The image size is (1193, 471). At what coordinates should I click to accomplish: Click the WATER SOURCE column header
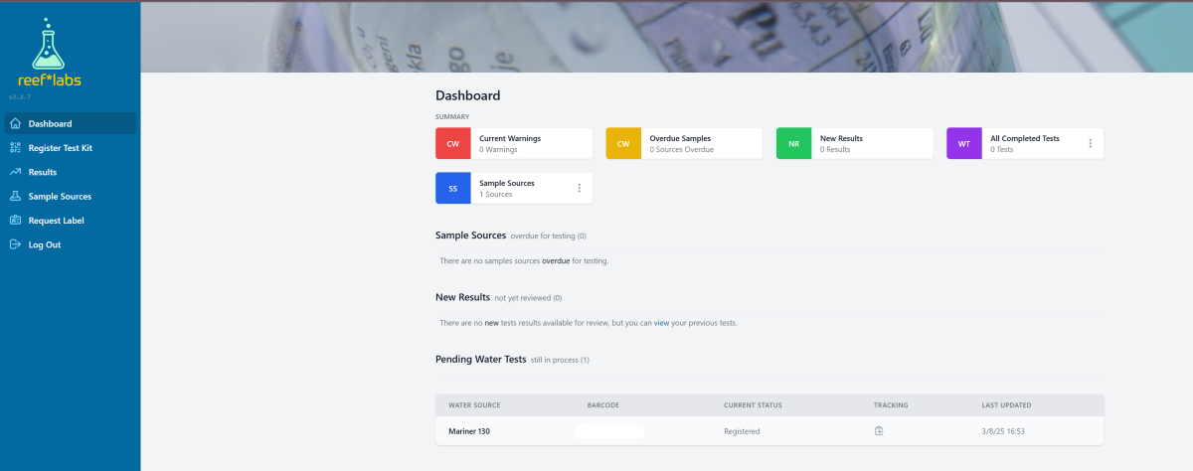tap(474, 405)
